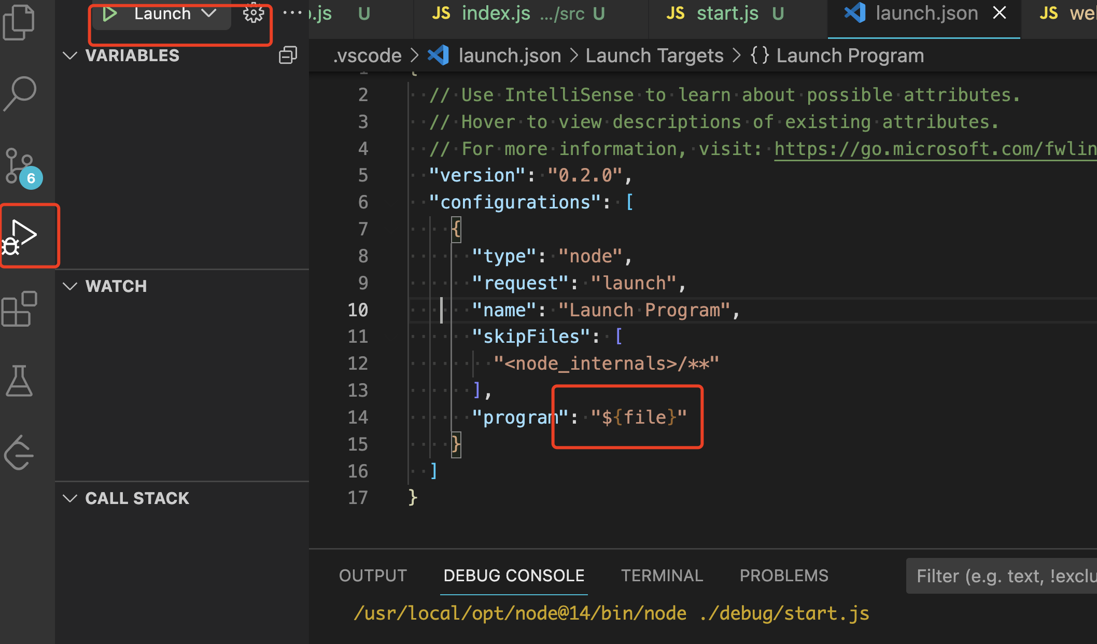
Task: Switch to the TERMINAL panel tab
Action: point(662,576)
